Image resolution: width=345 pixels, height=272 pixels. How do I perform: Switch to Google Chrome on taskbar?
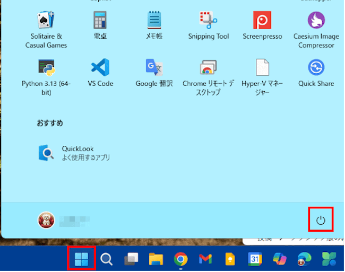click(x=180, y=259)
